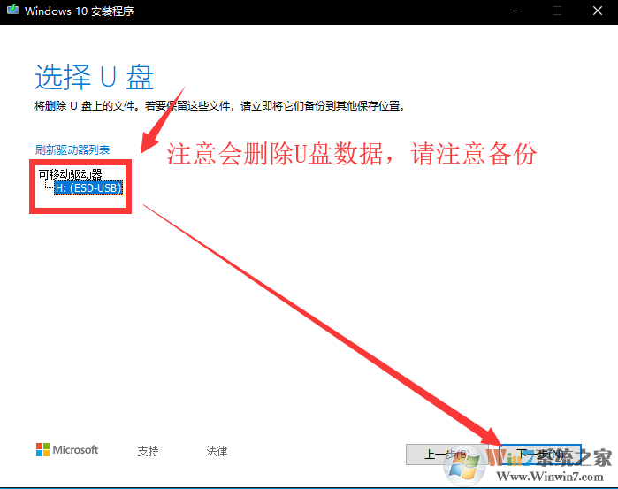This screenshot has height=489, width=618.
Task: Select the 可移动驱动器 tree node
Action: click(x=70, y=174)
